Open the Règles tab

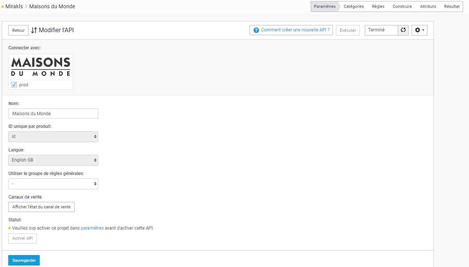378,6
